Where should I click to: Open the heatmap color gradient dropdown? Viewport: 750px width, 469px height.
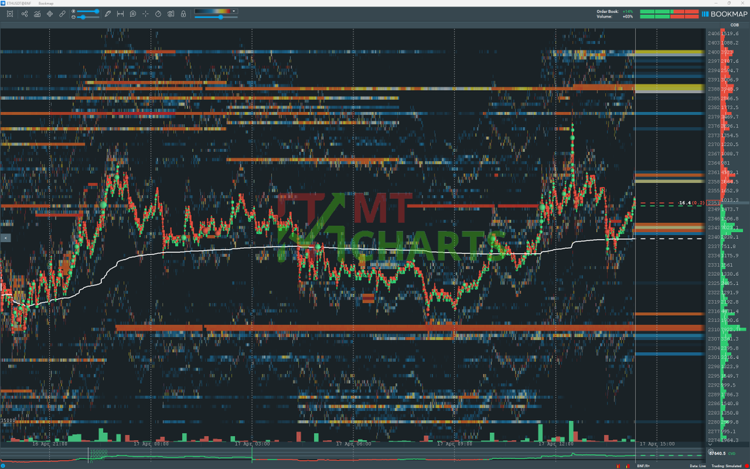(216, 11)
